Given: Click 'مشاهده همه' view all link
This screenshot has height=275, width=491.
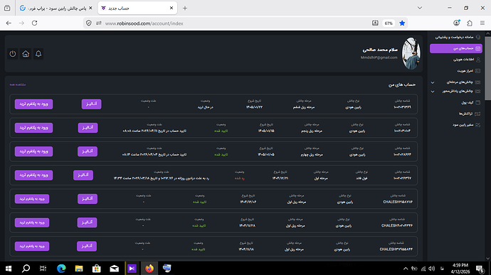Looking at the screenshot, I should (18, 85).
